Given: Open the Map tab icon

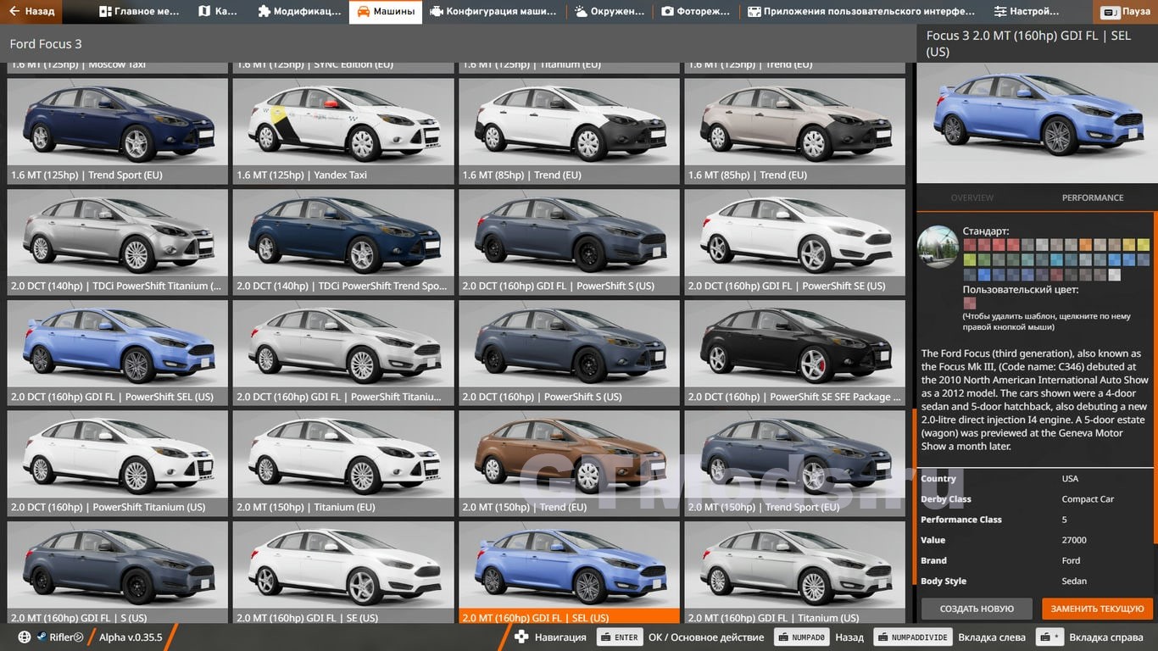Looking at the screenshot, I should pos(203,12).
